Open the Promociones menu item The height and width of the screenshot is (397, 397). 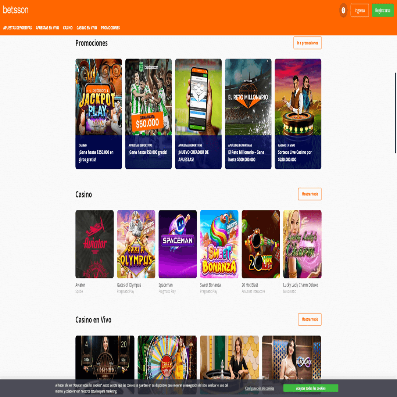pyautogui.click(x=110, y=28)
